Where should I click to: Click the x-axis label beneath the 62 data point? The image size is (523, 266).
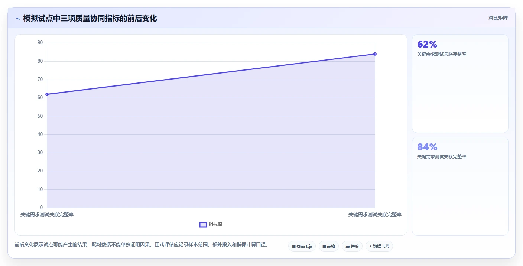pyautogui.click(x=47, y=215)
